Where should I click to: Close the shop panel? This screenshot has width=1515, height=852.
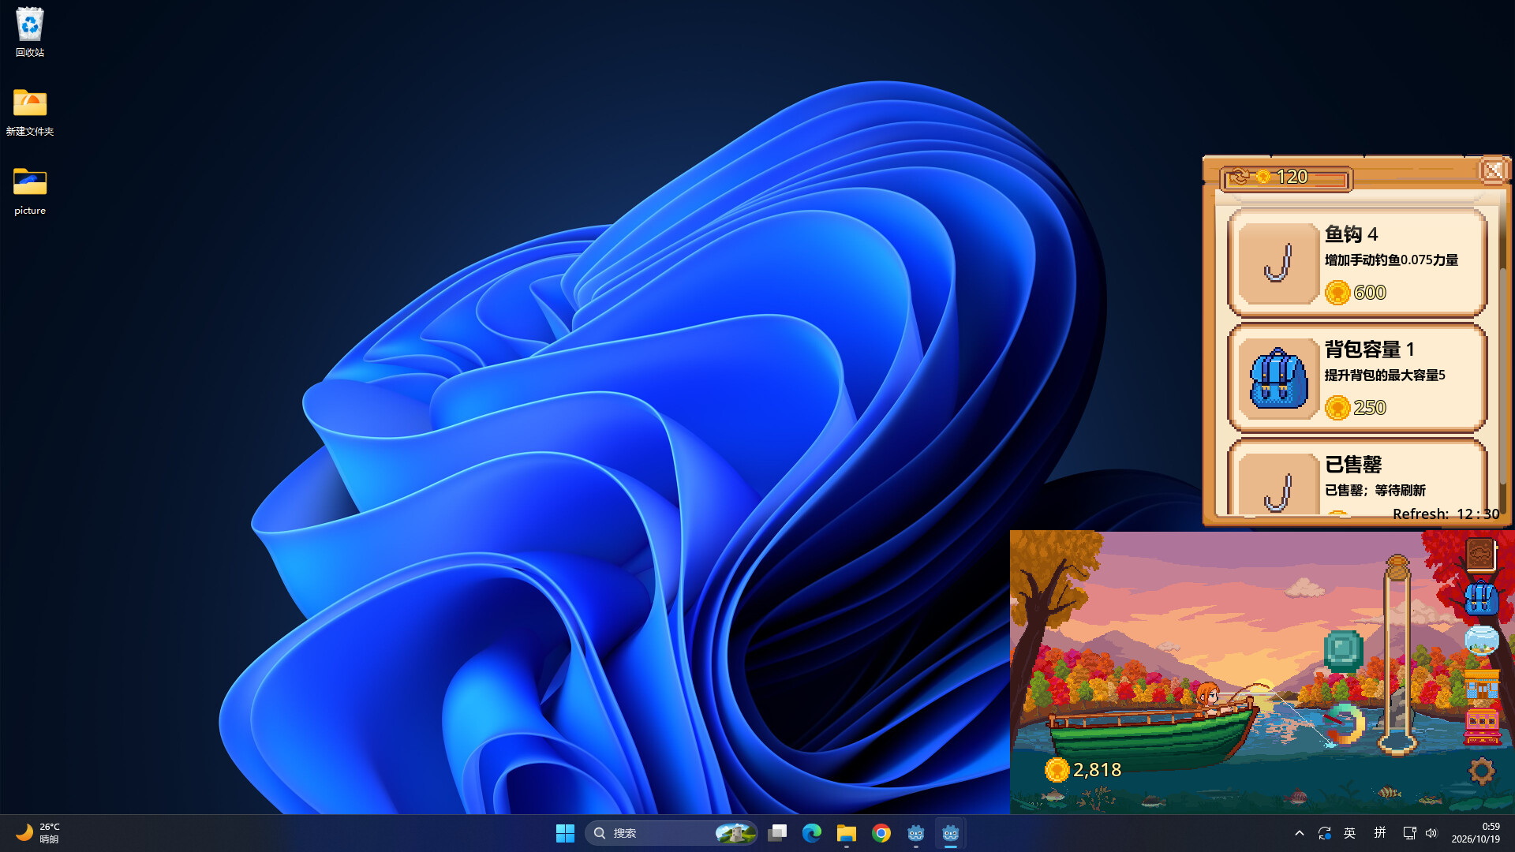[x=1493, y=170]
